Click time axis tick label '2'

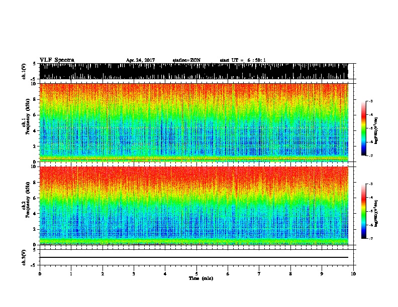(103, 274)
